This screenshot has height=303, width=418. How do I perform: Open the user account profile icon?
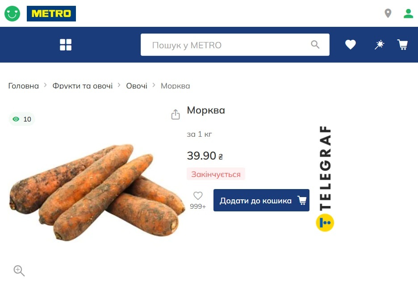(x=408, y=13)
